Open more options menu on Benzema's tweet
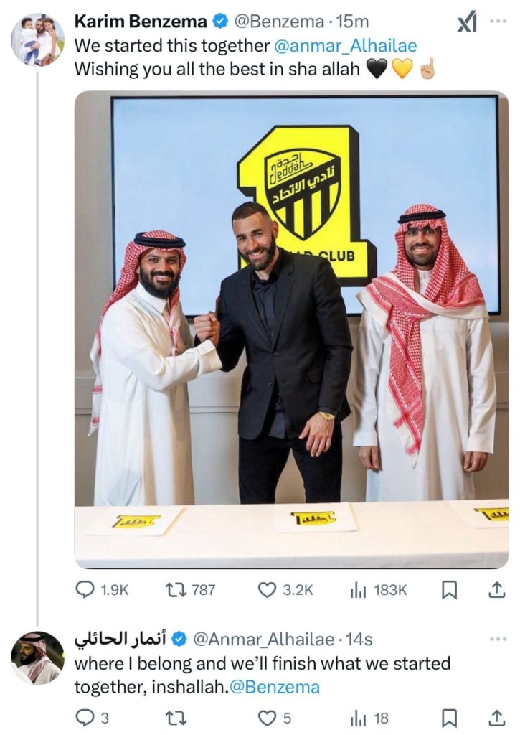This screenshot has height=735, width=520. click(x=498, y=21)
